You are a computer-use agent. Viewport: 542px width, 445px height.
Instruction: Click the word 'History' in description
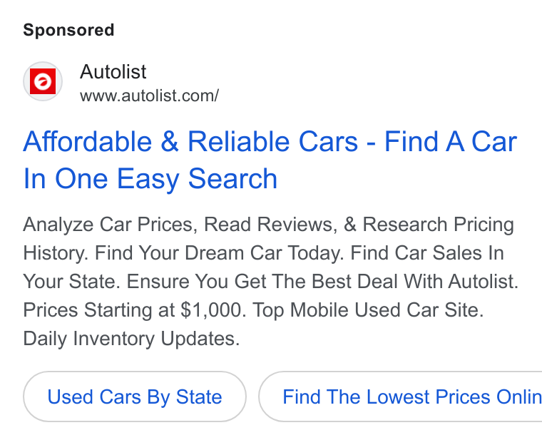click(x=53, y=252)
